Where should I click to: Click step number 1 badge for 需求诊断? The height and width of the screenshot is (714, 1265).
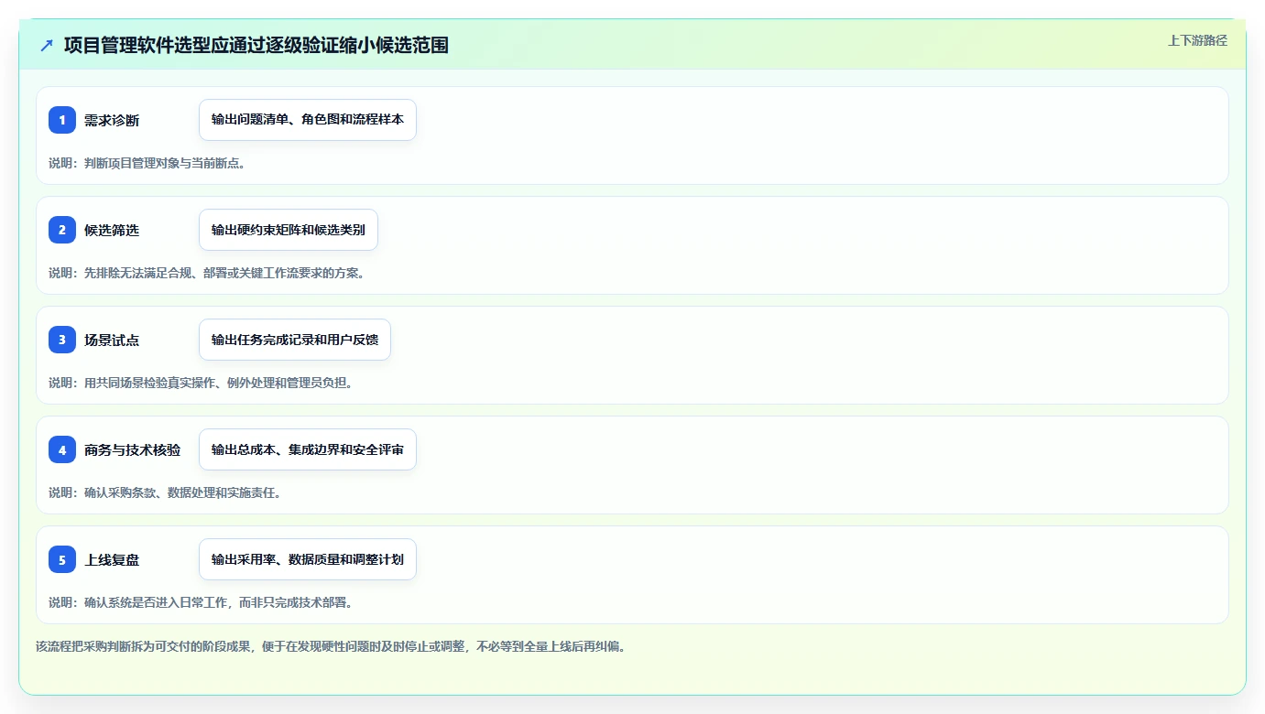coord(62,120)
